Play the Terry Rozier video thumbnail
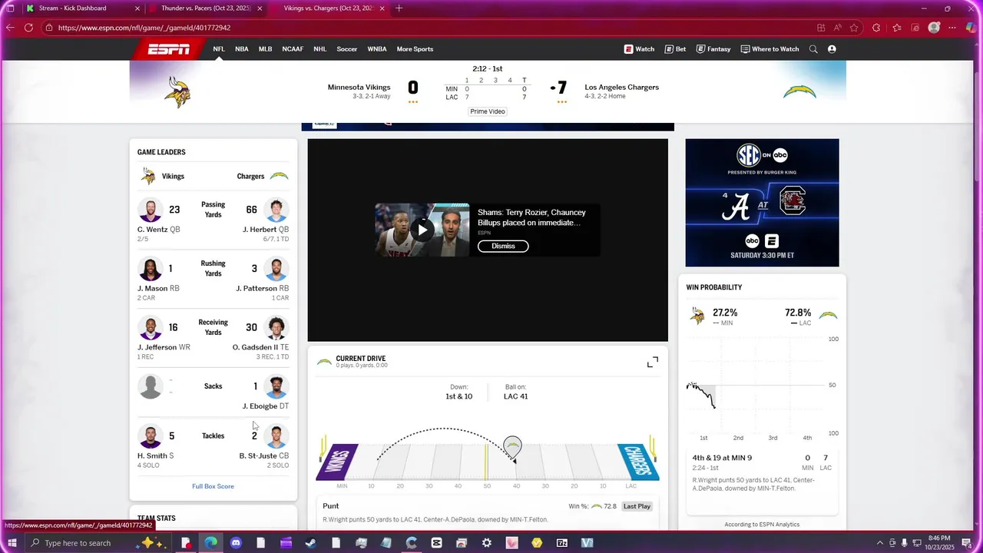 pyautogui.click(x=422, y=230)
